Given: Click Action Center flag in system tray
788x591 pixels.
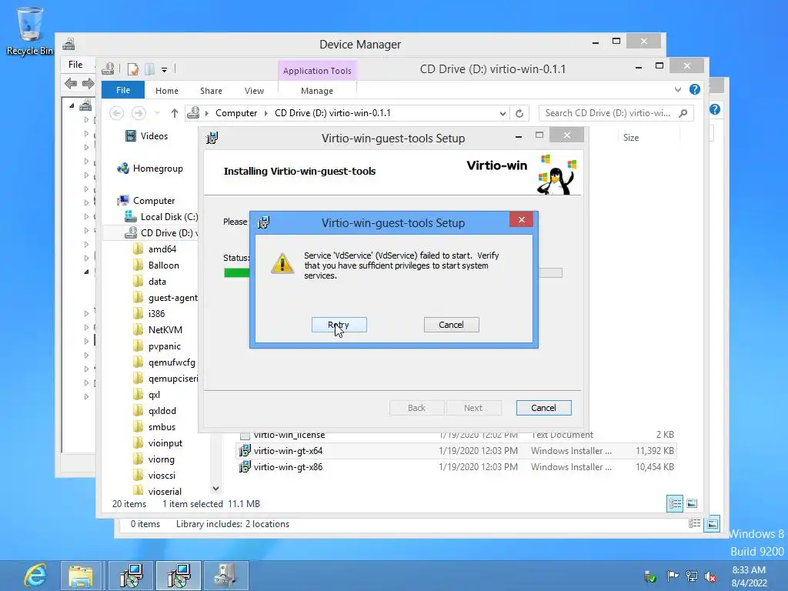Looking at the screenshot, I should point(672,576).
